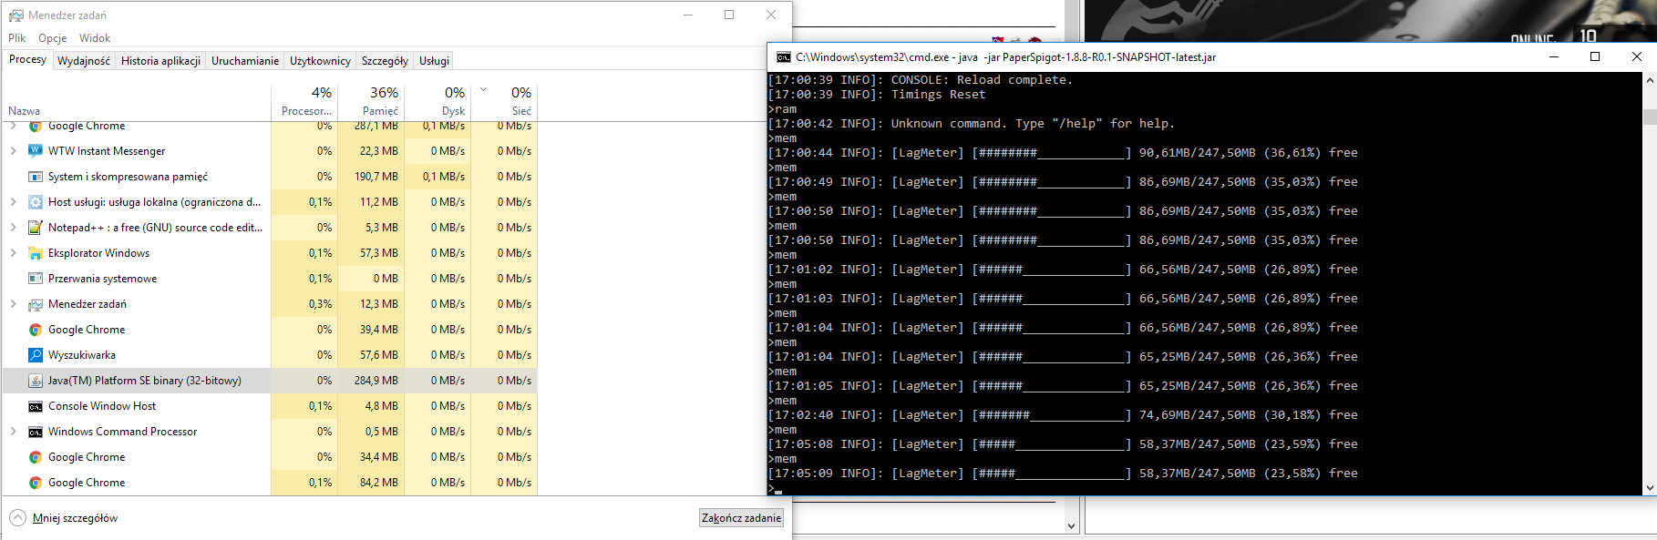Select the Eksplorator Windows folder icon
Viewport: 1657px width, 540px height.
pos(36,253)
